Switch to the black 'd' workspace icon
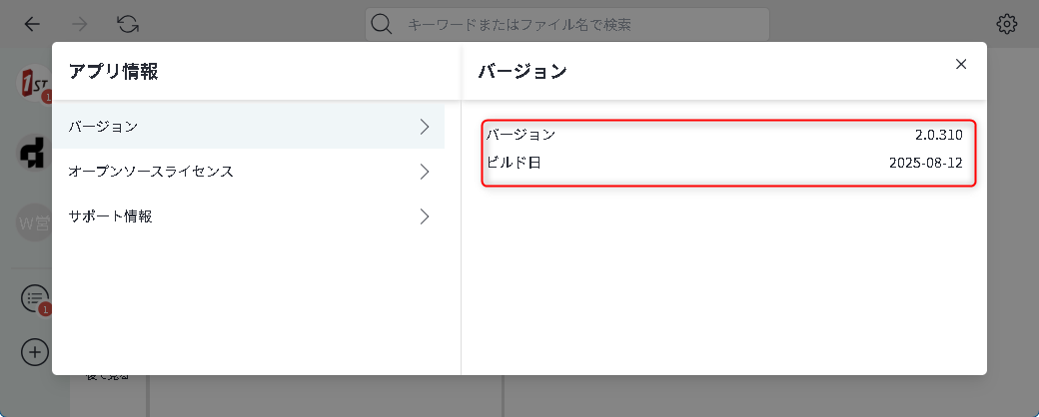The width and height of the screenshot is (1039, 417). (35, 153)
